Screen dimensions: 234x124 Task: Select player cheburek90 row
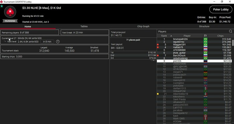click(x=194, y=64)
